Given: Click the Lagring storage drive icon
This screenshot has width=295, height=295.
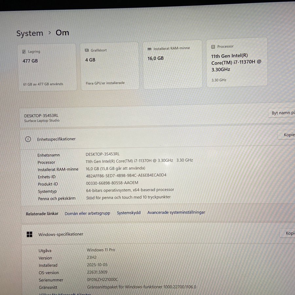Looking at the screenshot, I should tap(24, 52).
